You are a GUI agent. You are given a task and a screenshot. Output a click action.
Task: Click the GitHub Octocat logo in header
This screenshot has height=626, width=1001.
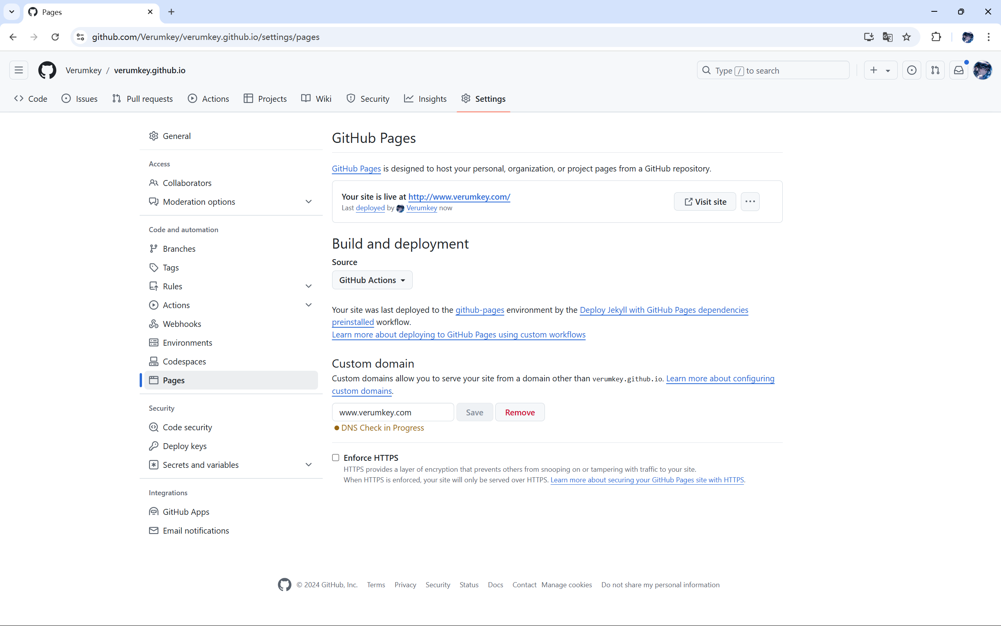(47, 70)
